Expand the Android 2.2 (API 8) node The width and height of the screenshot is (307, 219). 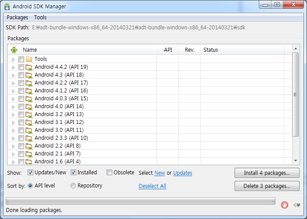point(13,146)
